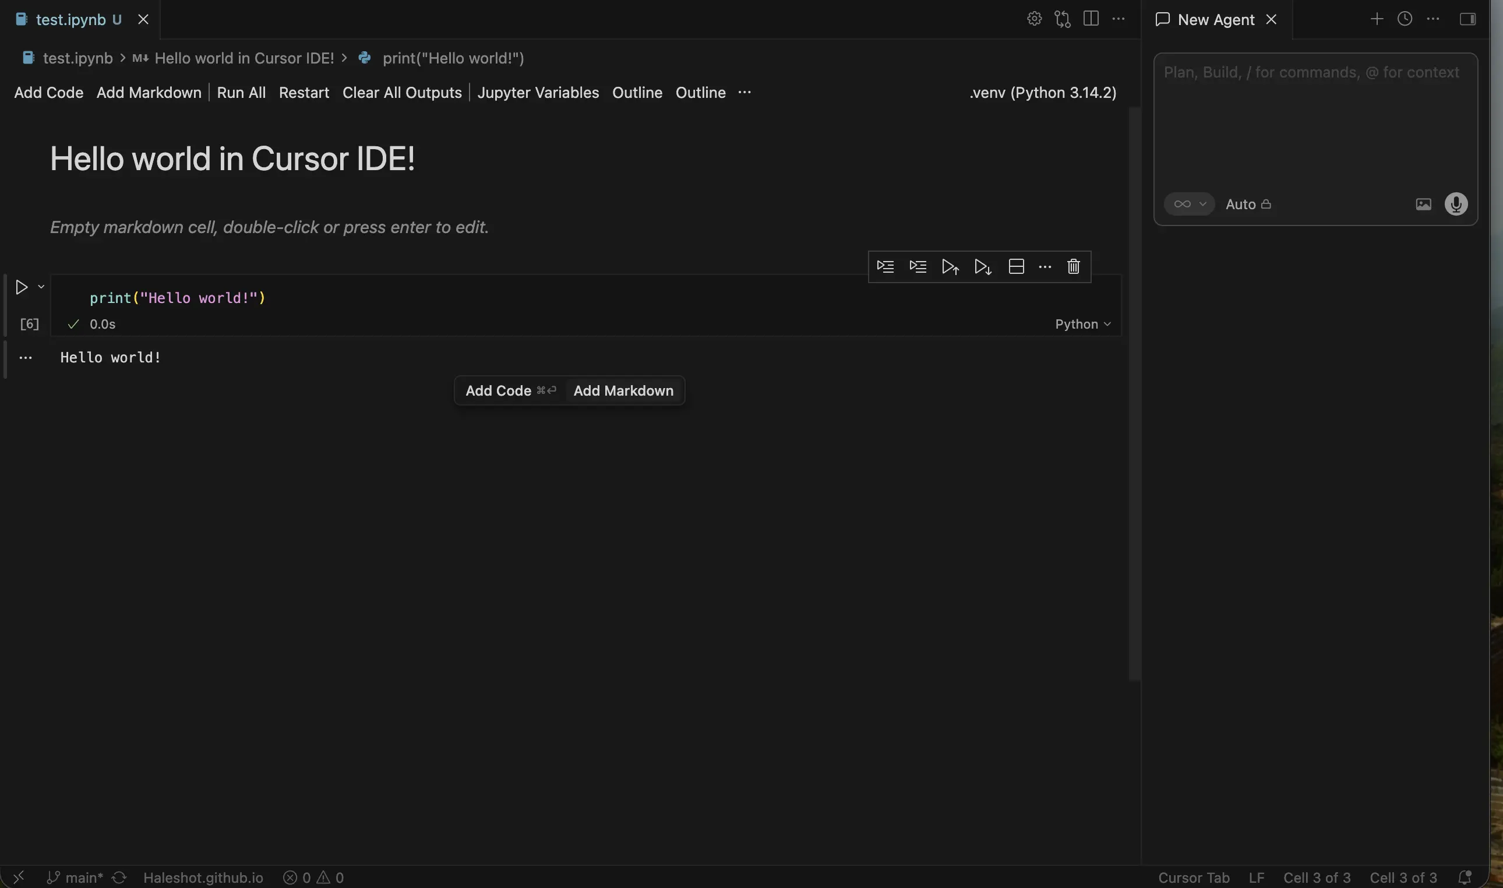Viewport: 1503px width, 888px height.
Task: Click Haleshot.github.io in status bar
Action: pos(203,878)
